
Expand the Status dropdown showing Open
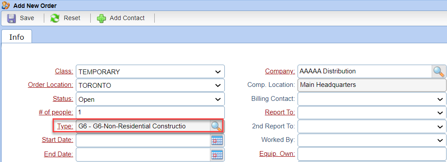150,99
